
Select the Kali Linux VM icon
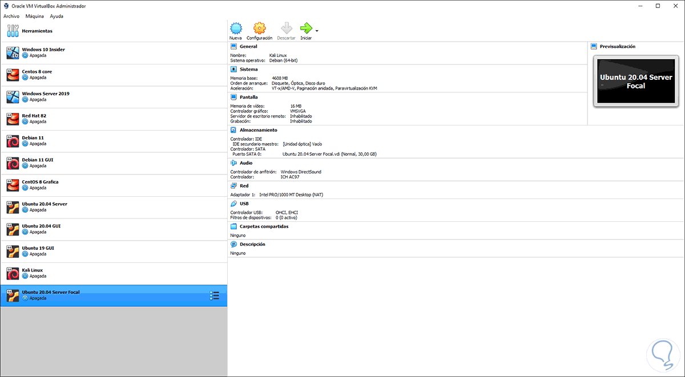(x=13, y=273)
